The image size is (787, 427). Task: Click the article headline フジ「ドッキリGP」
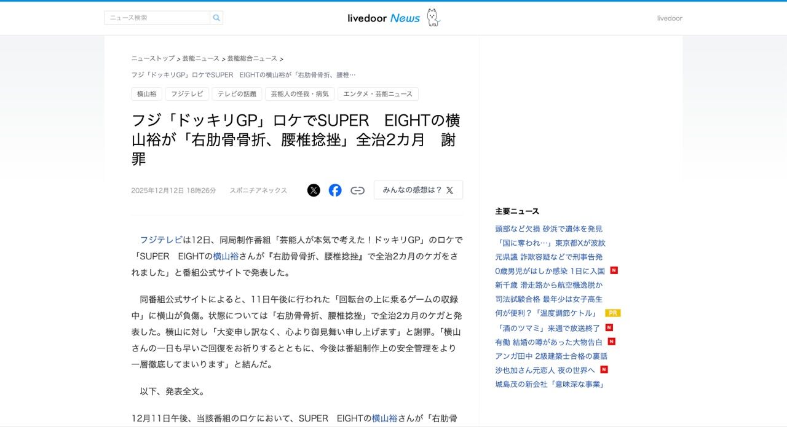296,139
